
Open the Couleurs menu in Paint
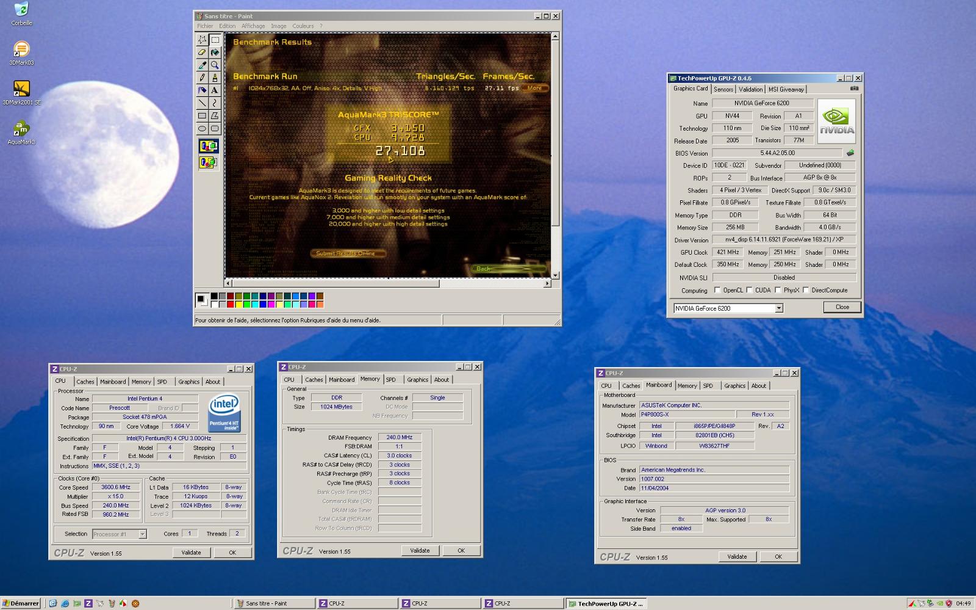point(303,26)
